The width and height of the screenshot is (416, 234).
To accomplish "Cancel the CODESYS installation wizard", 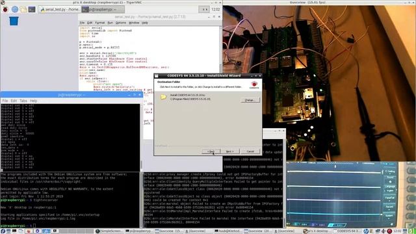I will pos(250,151).
